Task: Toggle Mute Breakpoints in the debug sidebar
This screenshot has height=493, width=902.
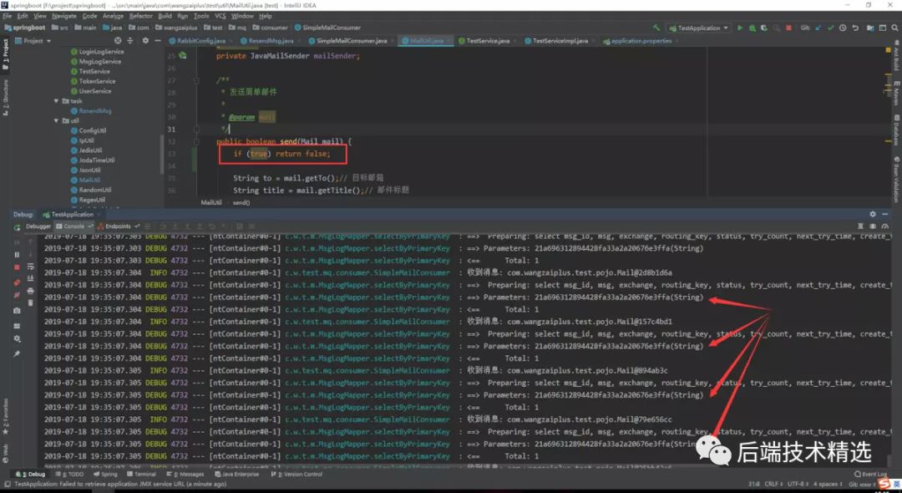Action: [17, 296]
